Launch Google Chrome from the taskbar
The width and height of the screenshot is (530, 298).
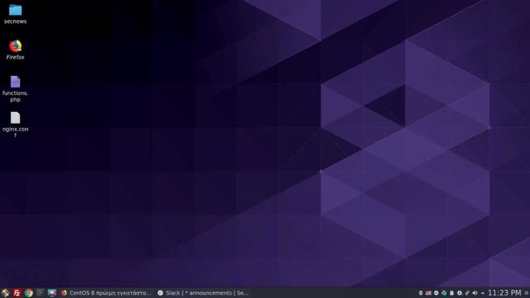29,293
